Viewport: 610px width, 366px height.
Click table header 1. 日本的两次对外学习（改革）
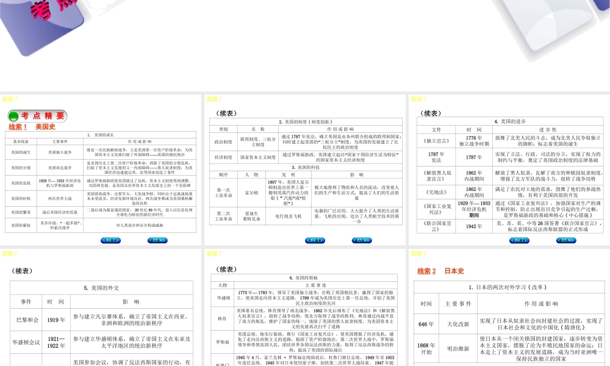coord(508,287)
